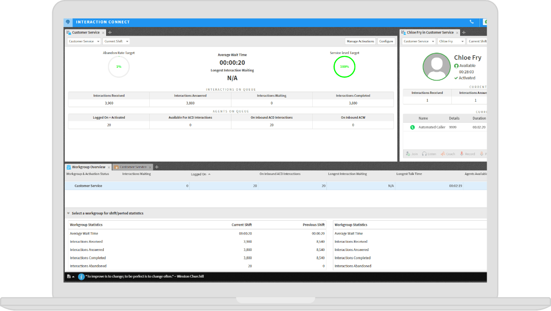The width and height of the screenshot is (551, 311).
Task: Click the Activated checkmark icon under Chloe Fry
Action: (456, 78)
